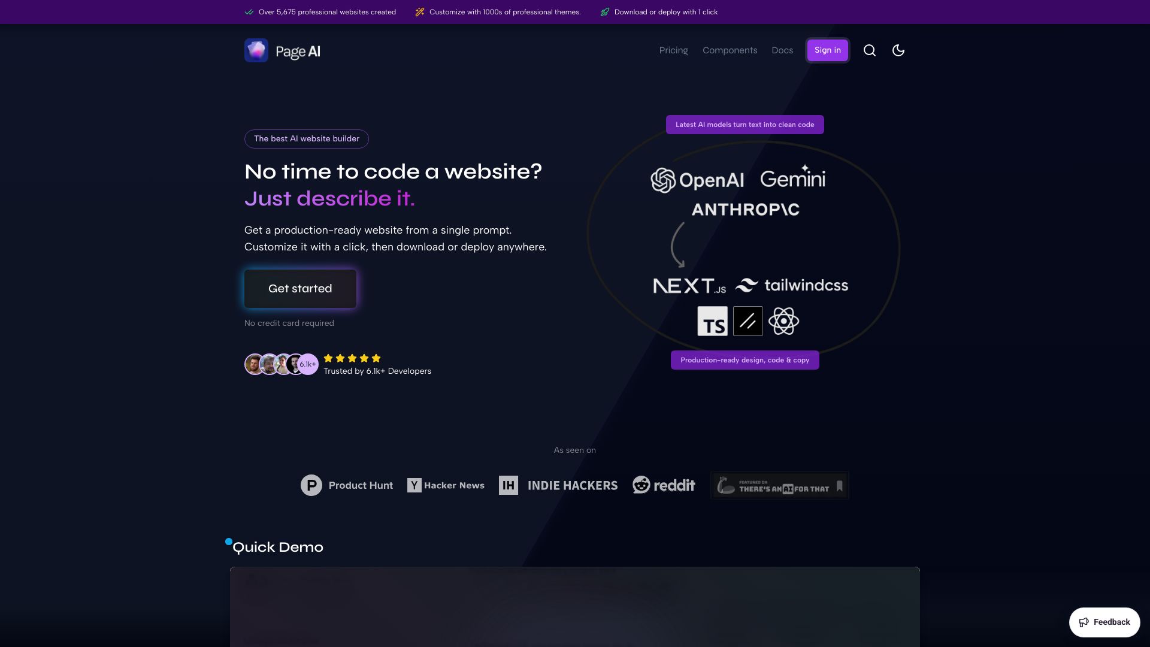Open the Components nav item
Viewport: 1150px width, 647px height.
[730, 50]
